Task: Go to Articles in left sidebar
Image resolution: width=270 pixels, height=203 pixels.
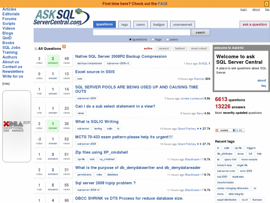Action: pos(9,9)
